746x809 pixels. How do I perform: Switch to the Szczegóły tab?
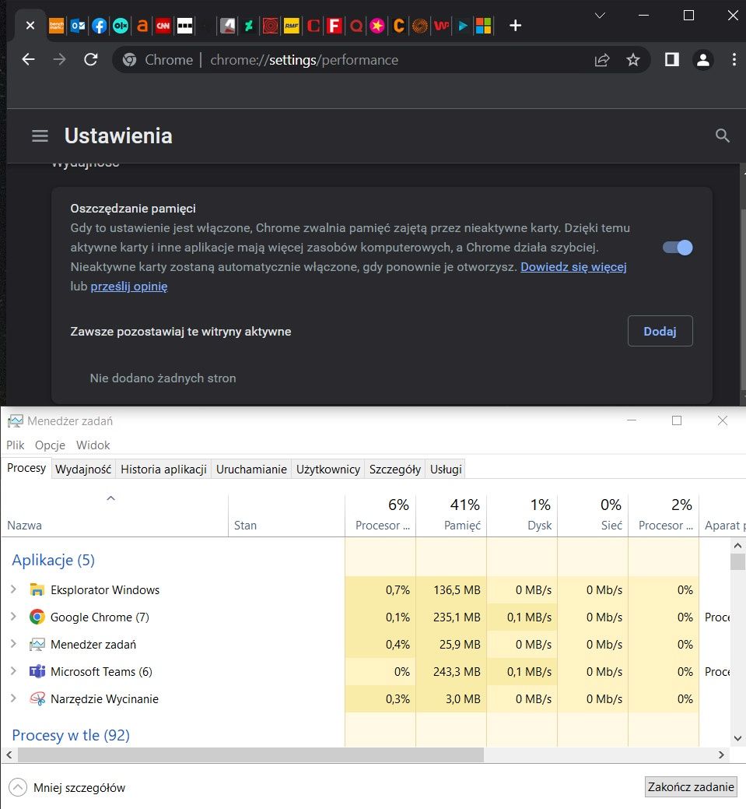[395, 470]
